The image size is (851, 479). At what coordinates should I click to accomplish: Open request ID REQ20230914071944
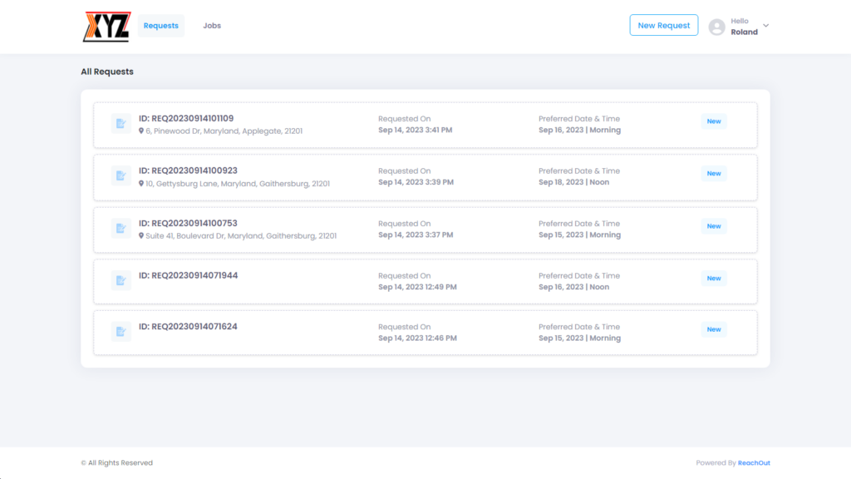(189, 275)
